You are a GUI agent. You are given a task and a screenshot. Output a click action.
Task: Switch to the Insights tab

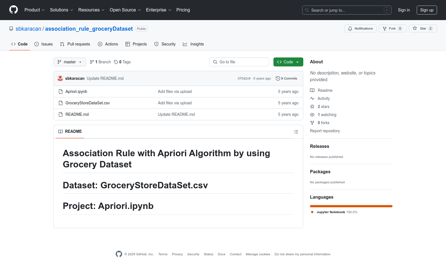pyautogui.click(x=193, y=44)
